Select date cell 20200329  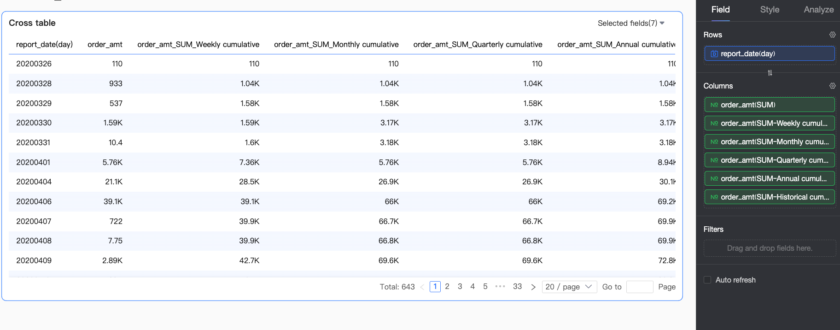(x=34, y=103)
